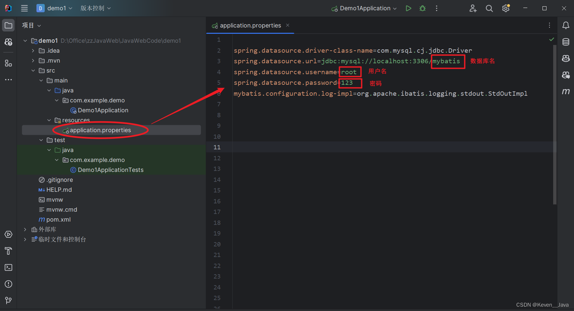Screen dimensions: 574x311
Task: Click the JetBrains IDE logo icon
Action: (x=8, y=8)
